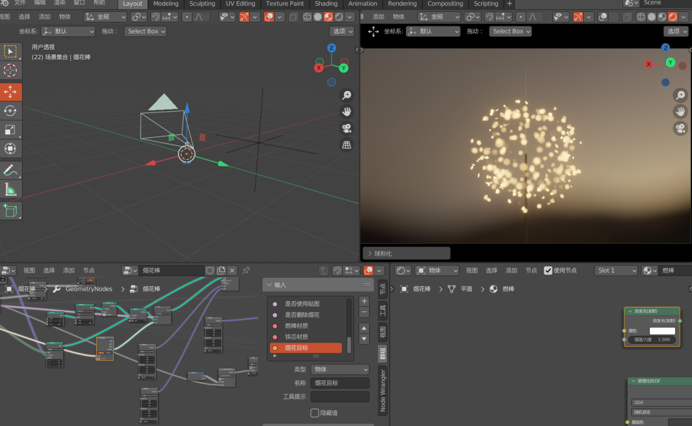Viewport: 692px width, 426px height.
Task: Toggle gizmo display in left viewport
Action: pyautogui.click(x=244, y=17)
